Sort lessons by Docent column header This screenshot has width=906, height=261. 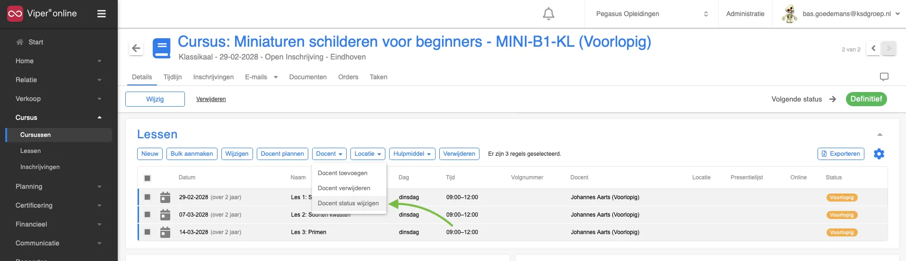pos(579,177)
